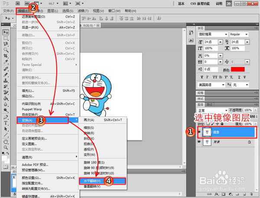
Task: Choose 填充(L)... in Edit menu
Action: coord(48,91)
